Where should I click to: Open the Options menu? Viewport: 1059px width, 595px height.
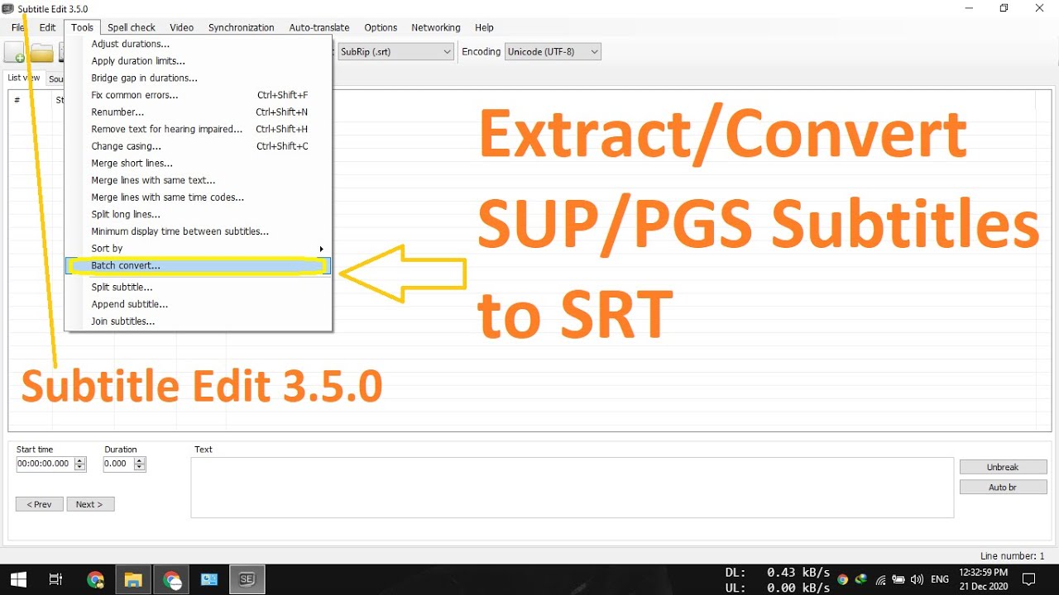click(381, 27)
